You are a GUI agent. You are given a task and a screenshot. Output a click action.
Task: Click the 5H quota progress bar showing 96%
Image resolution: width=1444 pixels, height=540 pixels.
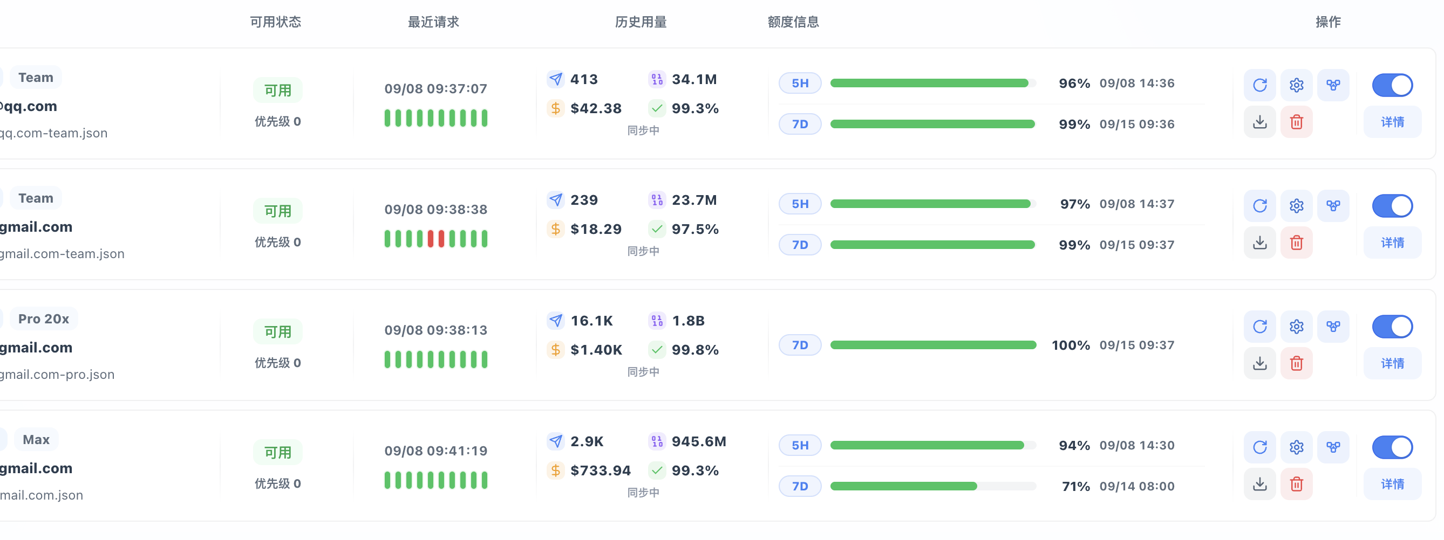coord(933,84)
